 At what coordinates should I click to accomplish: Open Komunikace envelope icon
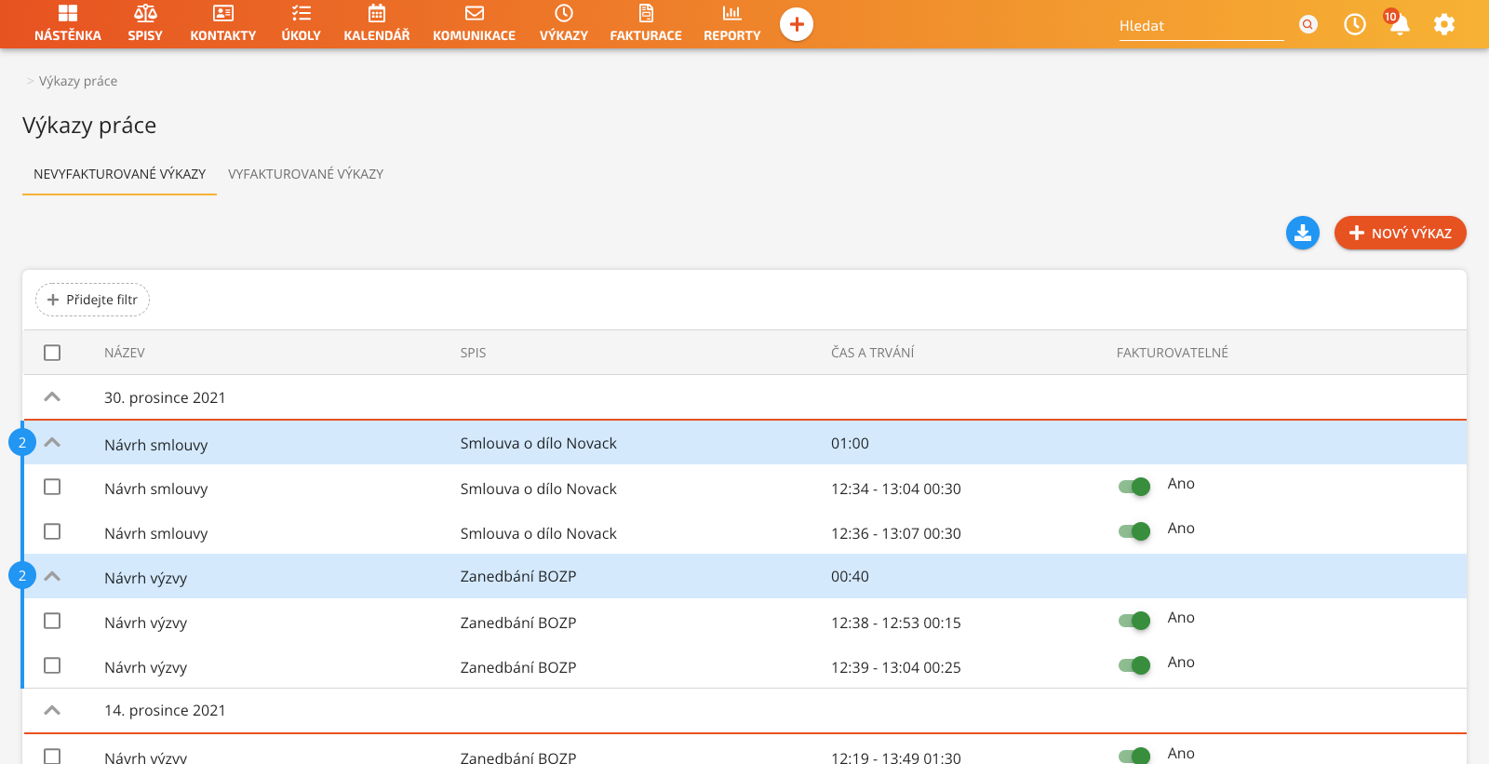coord(475,13)
